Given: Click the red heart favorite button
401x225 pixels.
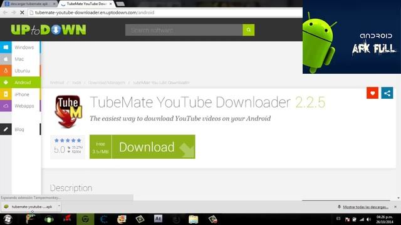Looking at the screenshot, I should [x=372, y=93].
